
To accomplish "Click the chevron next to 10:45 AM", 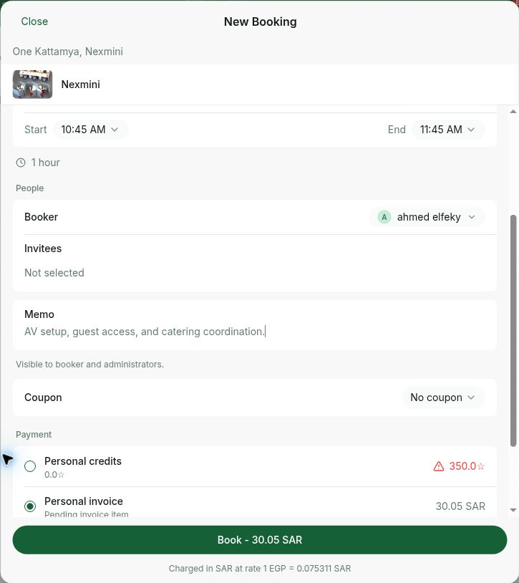I will (x=115, y=130).
